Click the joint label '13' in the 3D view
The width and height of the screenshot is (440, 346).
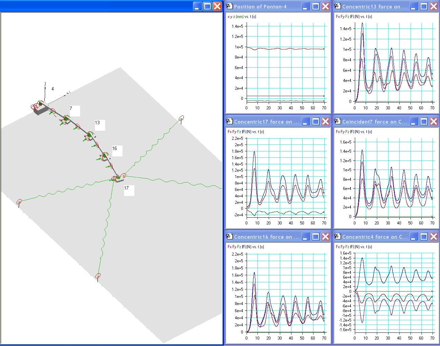pyautogui.click(x=97, y=123)
